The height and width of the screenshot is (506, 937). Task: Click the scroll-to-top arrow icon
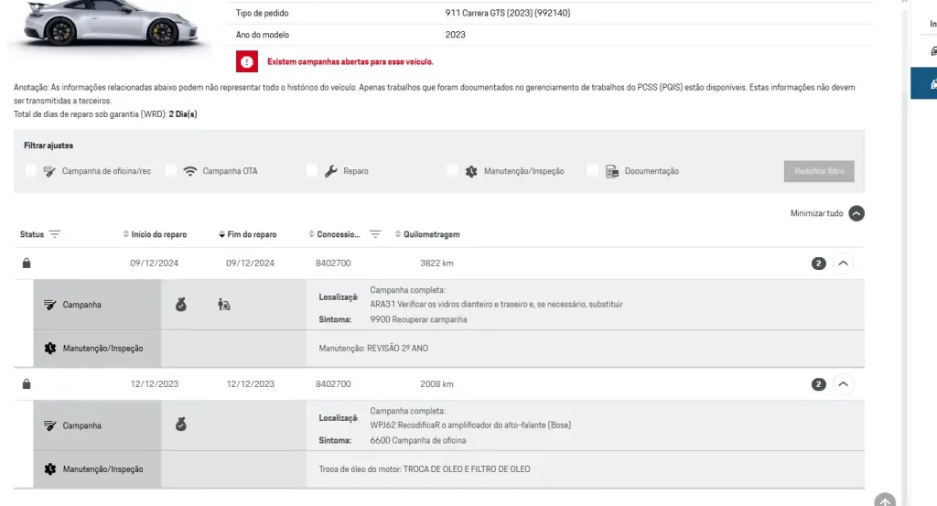tap(884, 501)
